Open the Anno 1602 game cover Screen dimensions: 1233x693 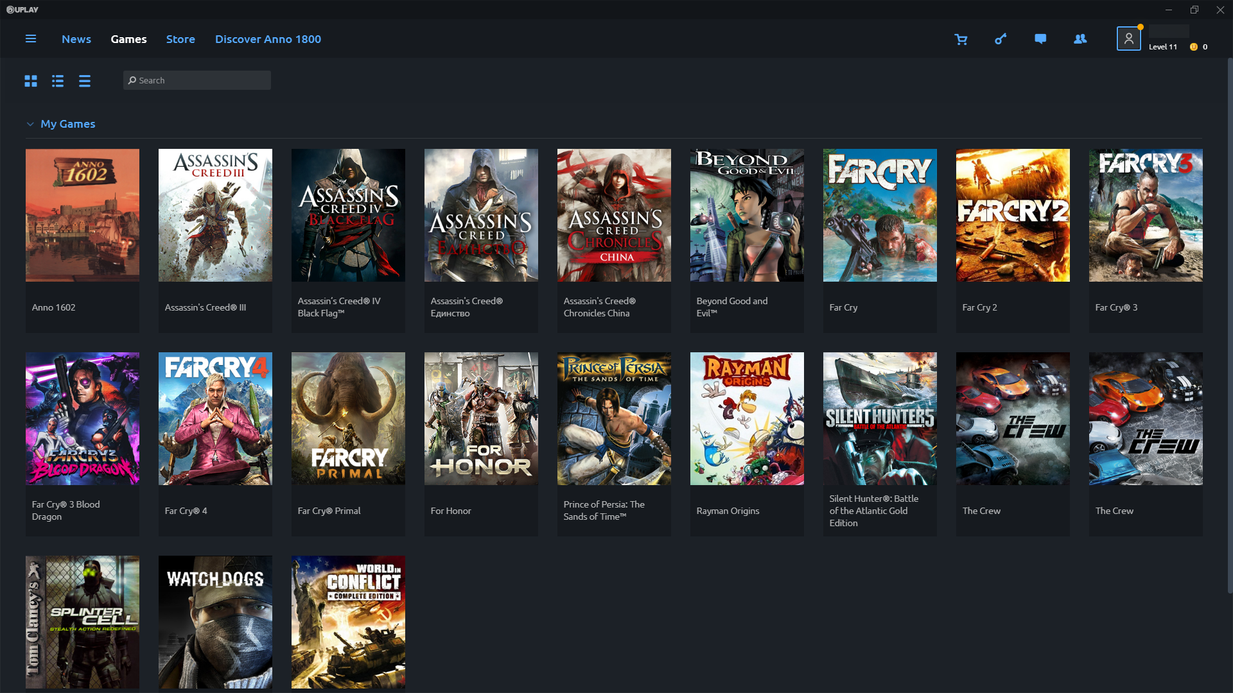(x=82, y=216)
